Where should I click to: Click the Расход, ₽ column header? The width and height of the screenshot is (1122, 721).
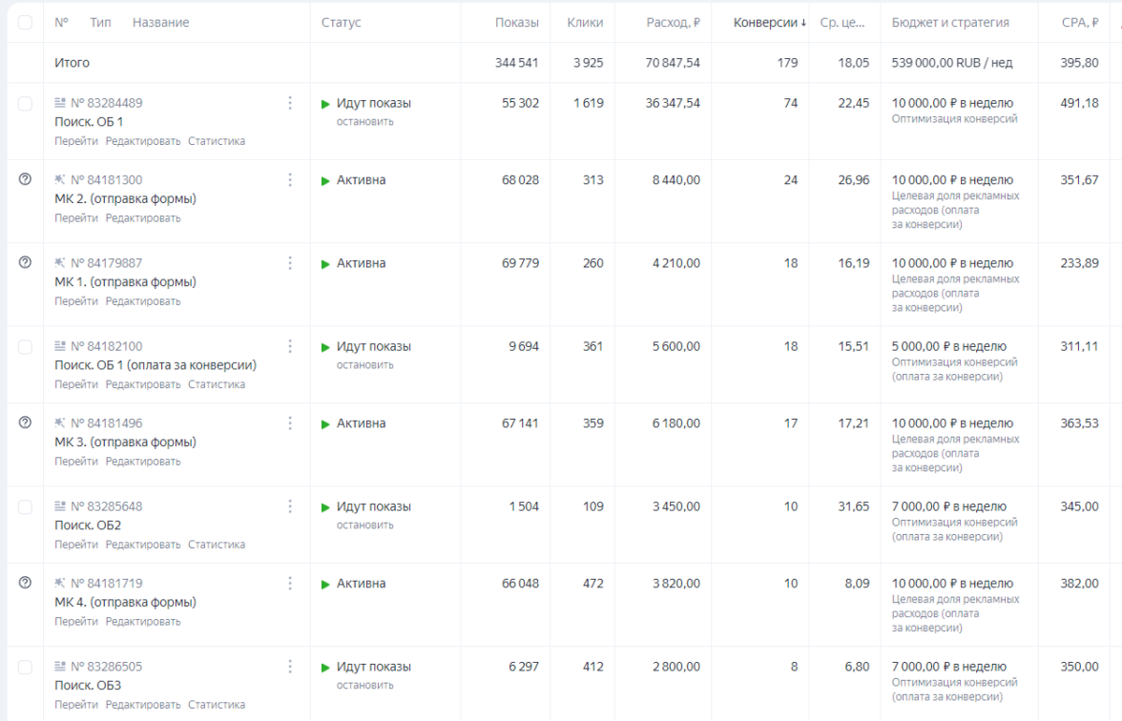(672, 23)
